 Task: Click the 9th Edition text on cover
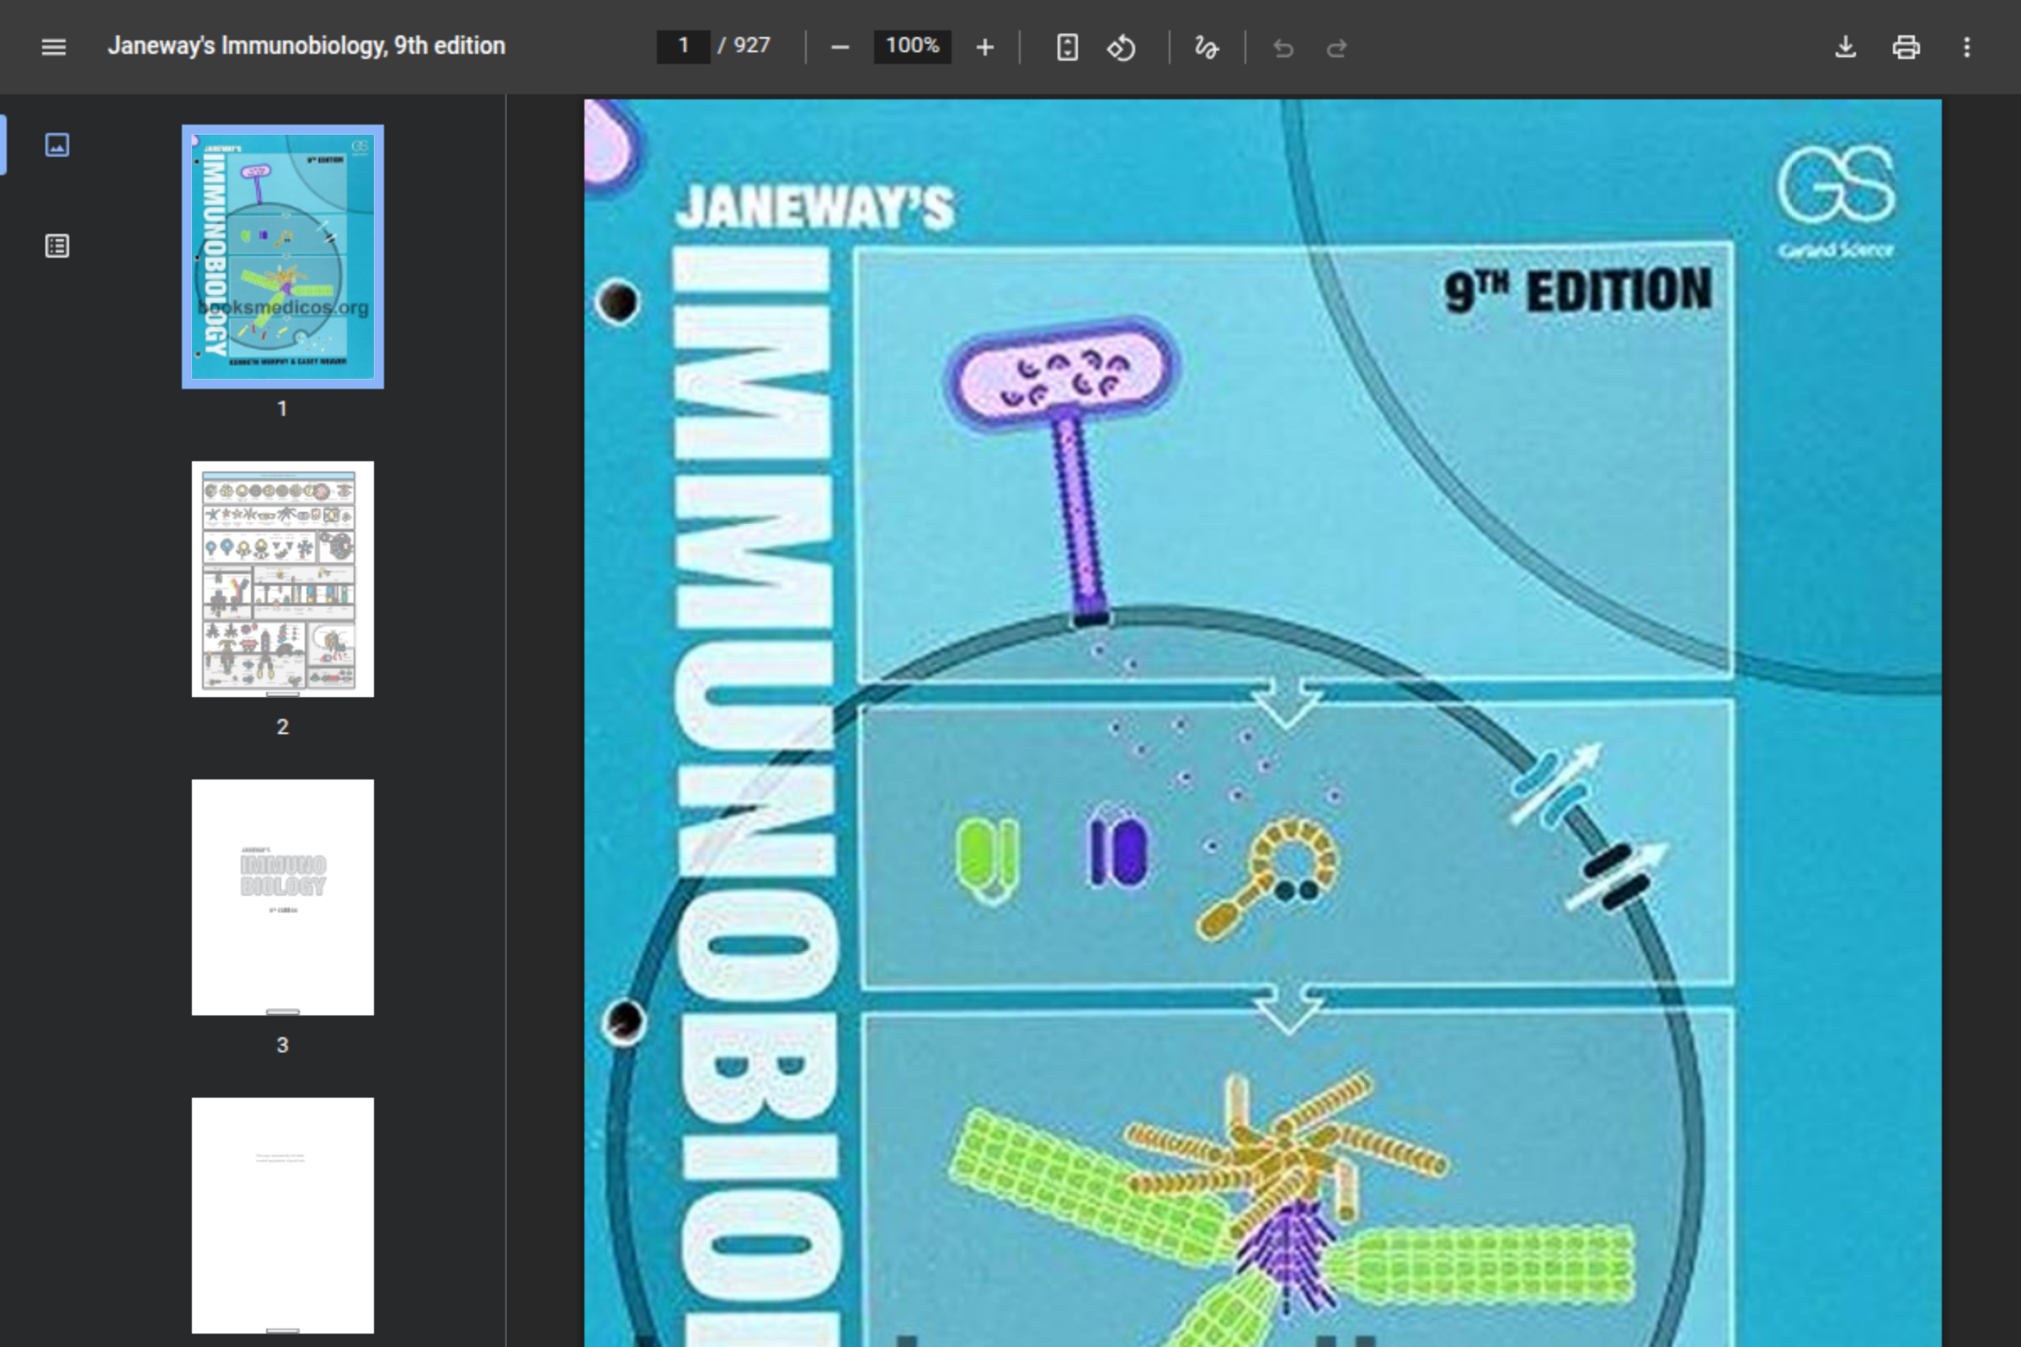coord(1577,291)
